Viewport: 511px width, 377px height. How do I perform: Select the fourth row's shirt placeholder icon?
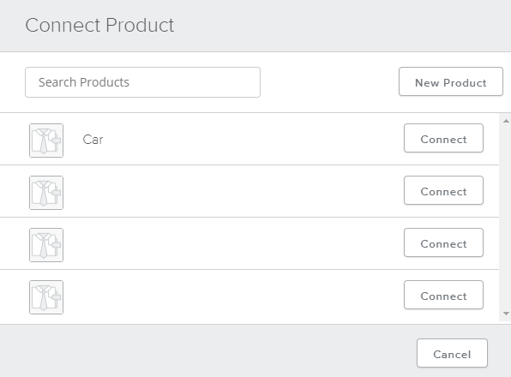coord(46,297)
